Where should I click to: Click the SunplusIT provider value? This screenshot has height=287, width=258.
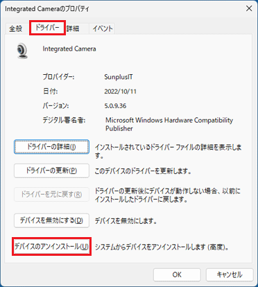(x=119, y=77)
